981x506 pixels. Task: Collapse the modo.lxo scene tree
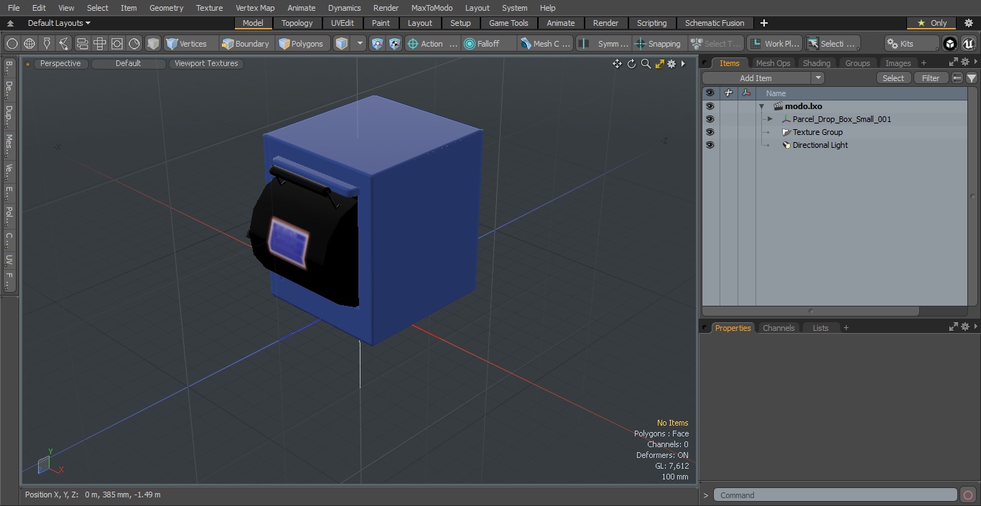761,106
